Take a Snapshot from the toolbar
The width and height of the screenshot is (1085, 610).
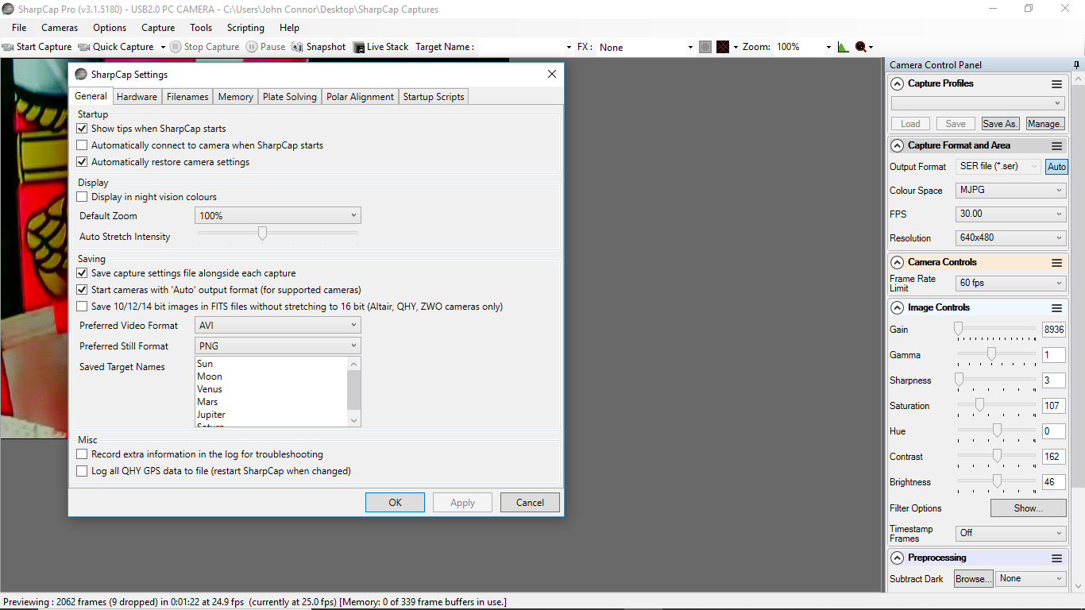tap(319, 47)
